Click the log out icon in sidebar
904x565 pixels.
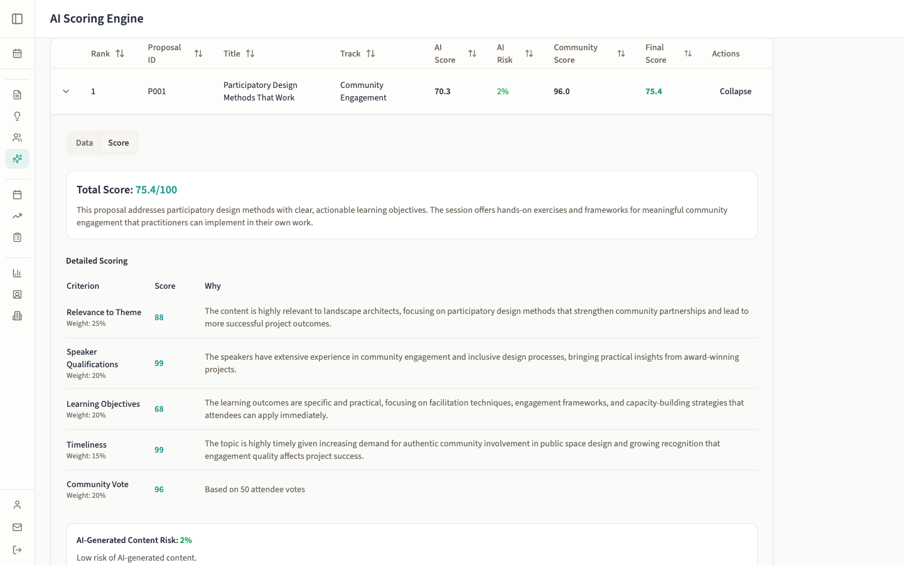tap(18, 550)
